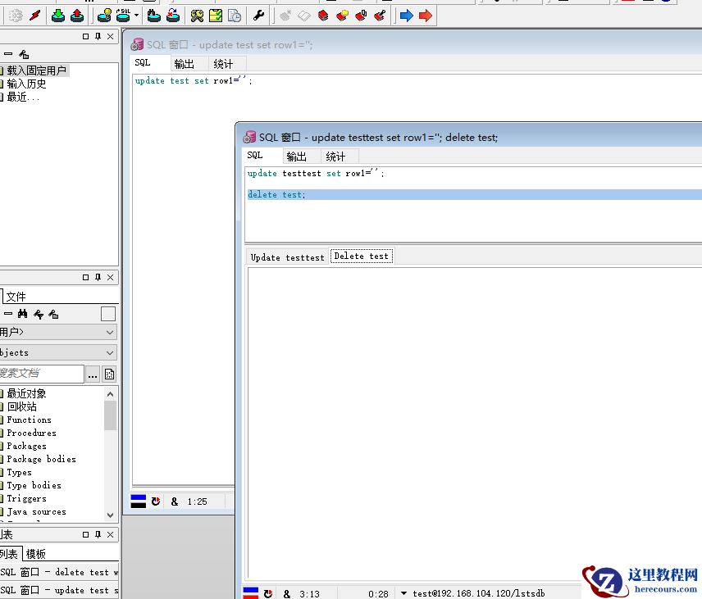Screen dimensions: 702x599
Task: Click the red right arrow toolbar icon
Action: click(x=425, y=16)
